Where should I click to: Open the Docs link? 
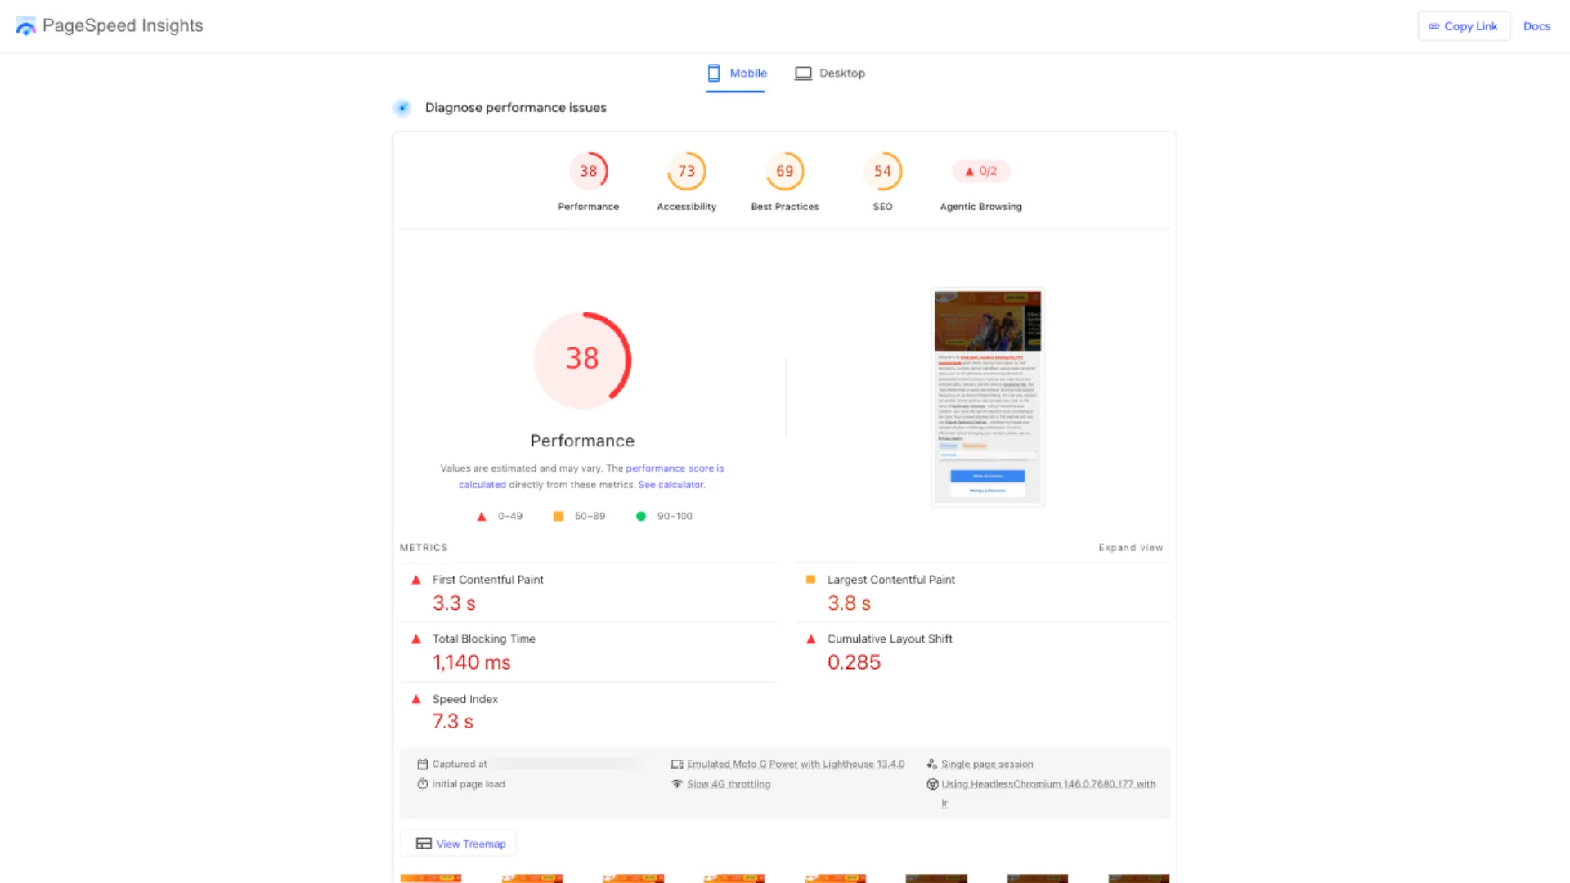pyautogui.click(x=1536, y=26)
